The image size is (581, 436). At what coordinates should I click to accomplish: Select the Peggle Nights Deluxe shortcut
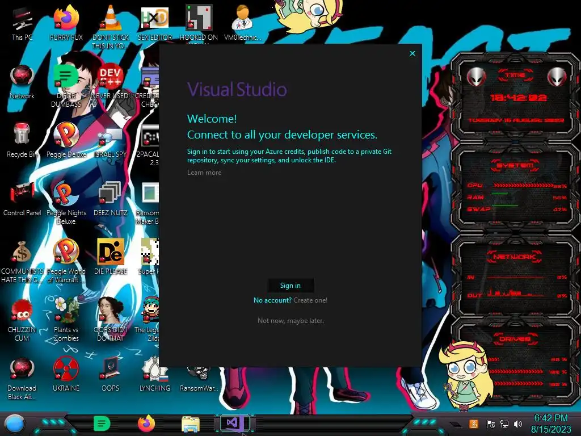tap(66, 203)
